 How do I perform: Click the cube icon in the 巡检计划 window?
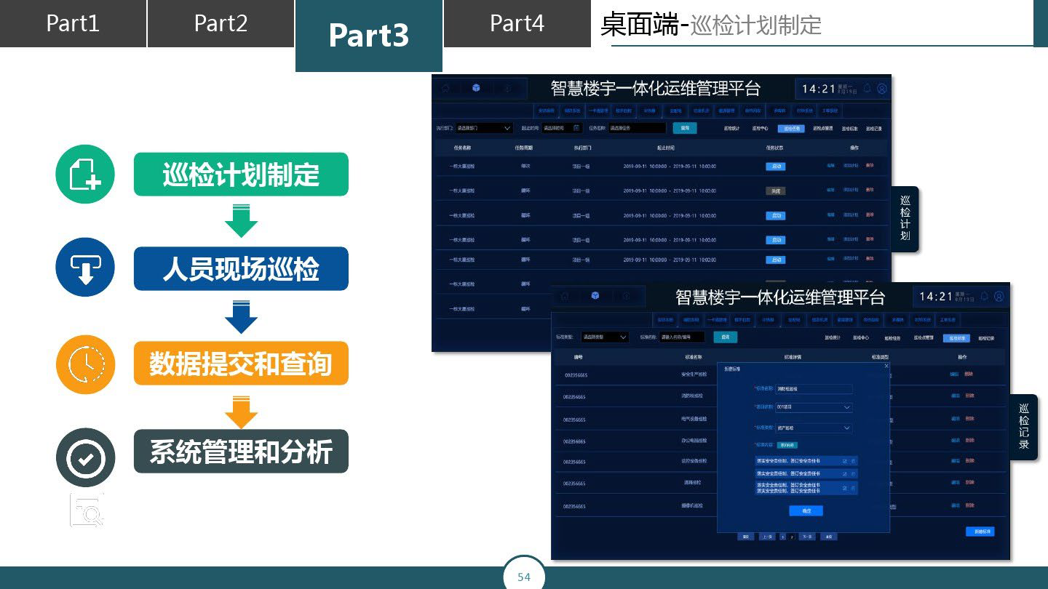[x=476, y=88]
